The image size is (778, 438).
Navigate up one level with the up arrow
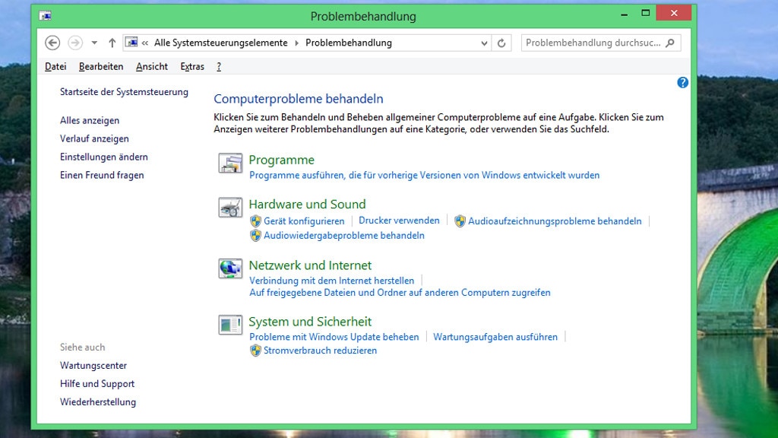coord(112,43)
